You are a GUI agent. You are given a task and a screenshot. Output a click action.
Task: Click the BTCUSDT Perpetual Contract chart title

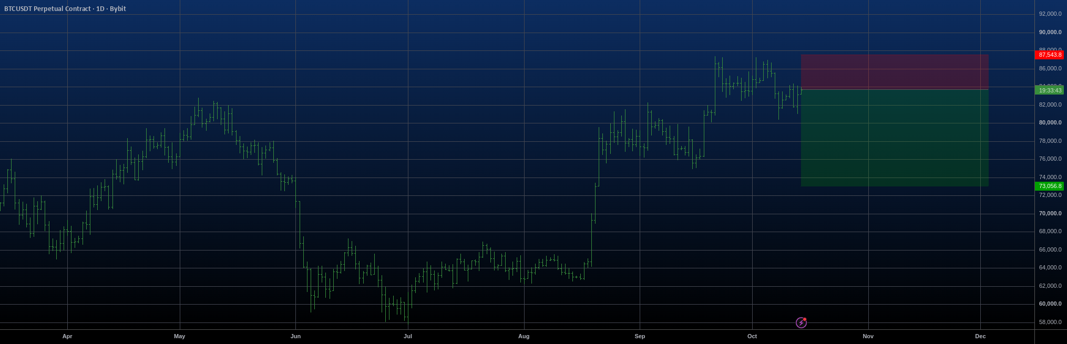pos(65,9)
